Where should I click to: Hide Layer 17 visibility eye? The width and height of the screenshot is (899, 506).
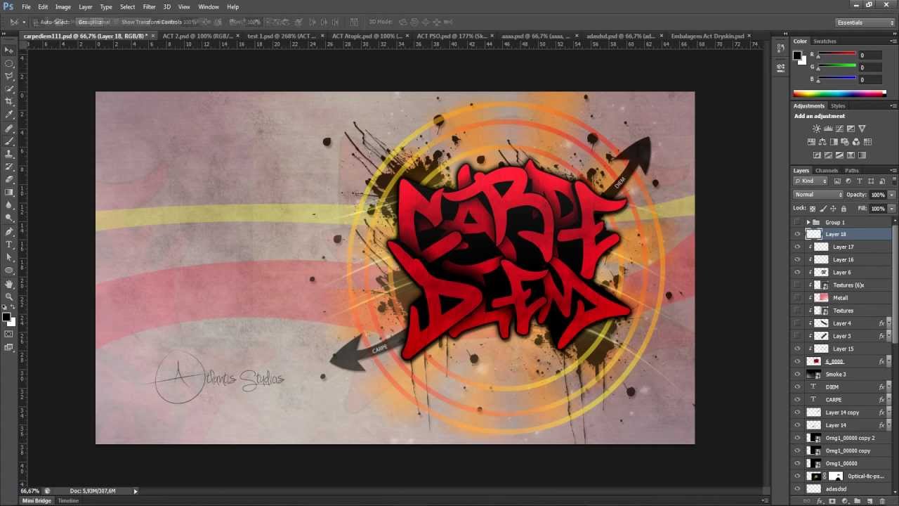pyautogui.click(x=797, y=247)
